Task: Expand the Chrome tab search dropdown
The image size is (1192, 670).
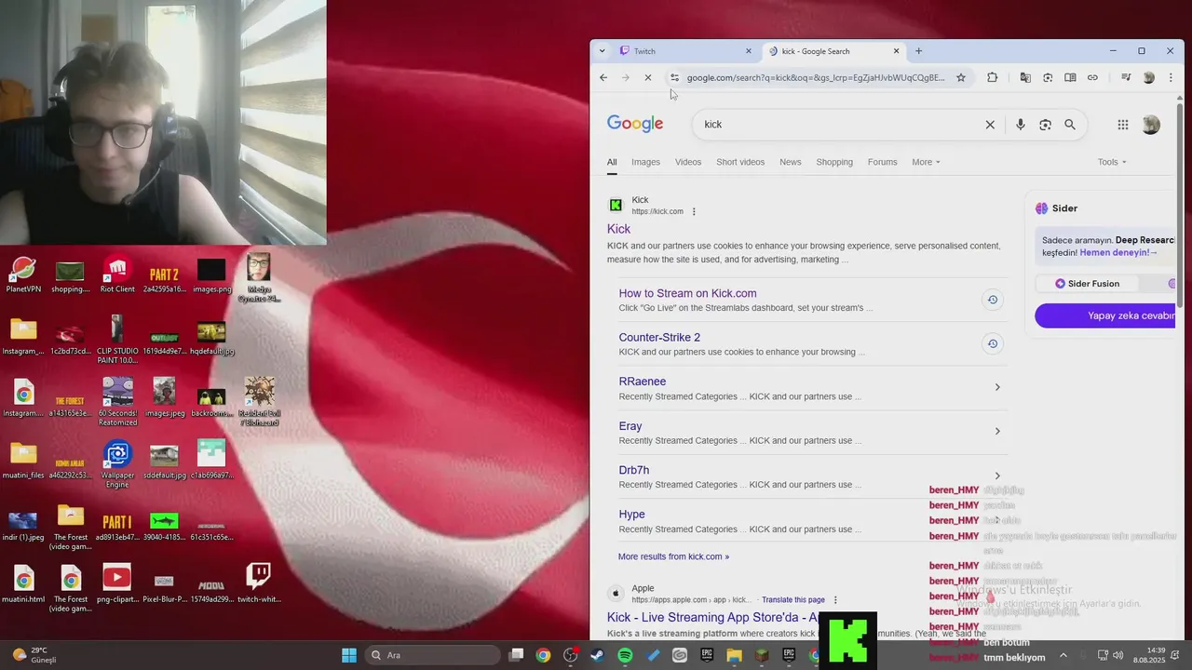Action: 602,51
